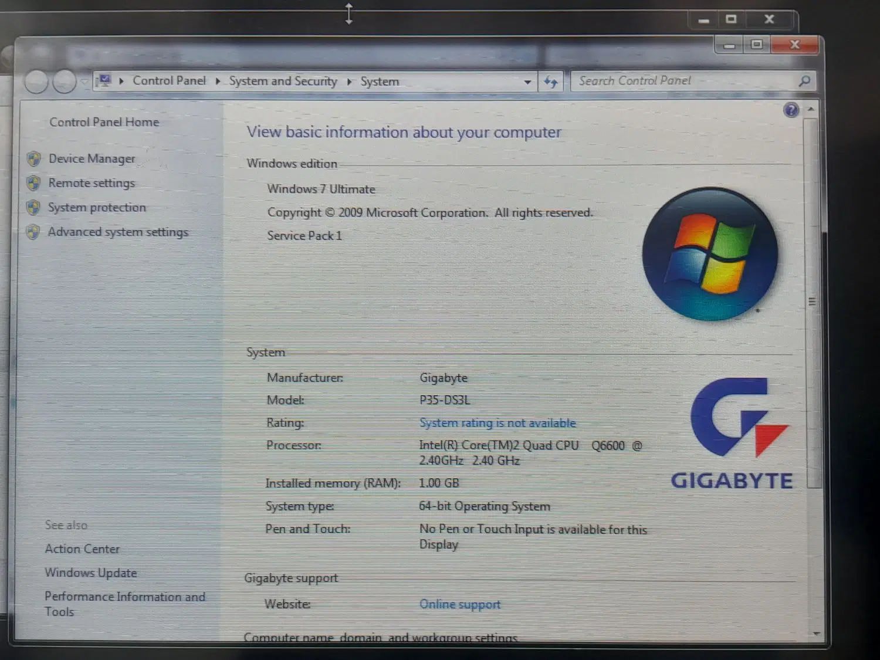Click the vertical scrollbar thumb
880x660 pixels.
(x=813, y=302)
